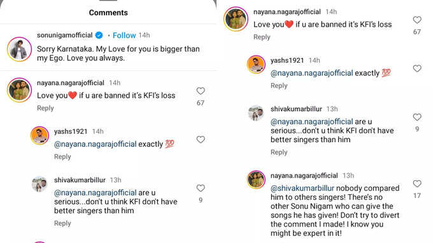Image resolution: width=433 pixels, height=243 pixels.
Task: Reply to nayana's 'Love you' comment in left panel
Action: click(45, 108)
